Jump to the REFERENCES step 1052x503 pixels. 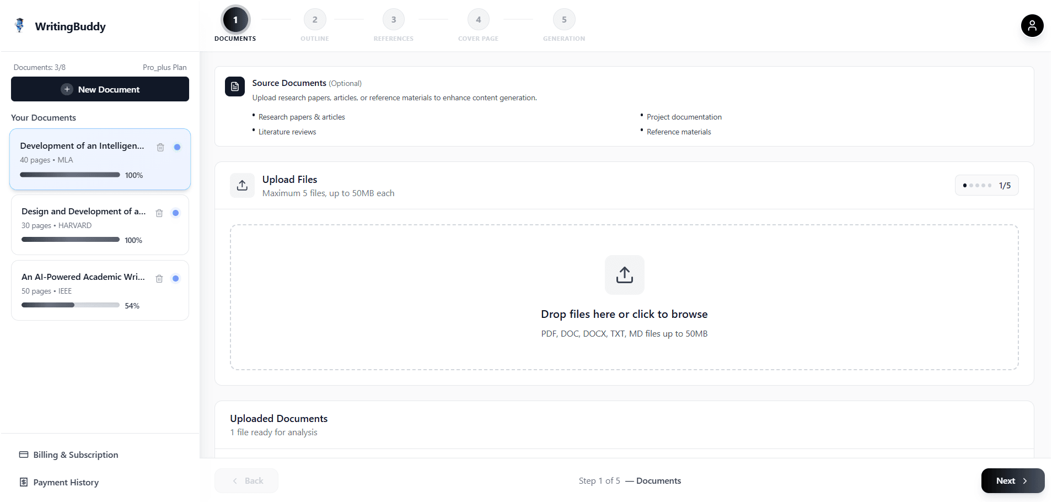point(393,19)
